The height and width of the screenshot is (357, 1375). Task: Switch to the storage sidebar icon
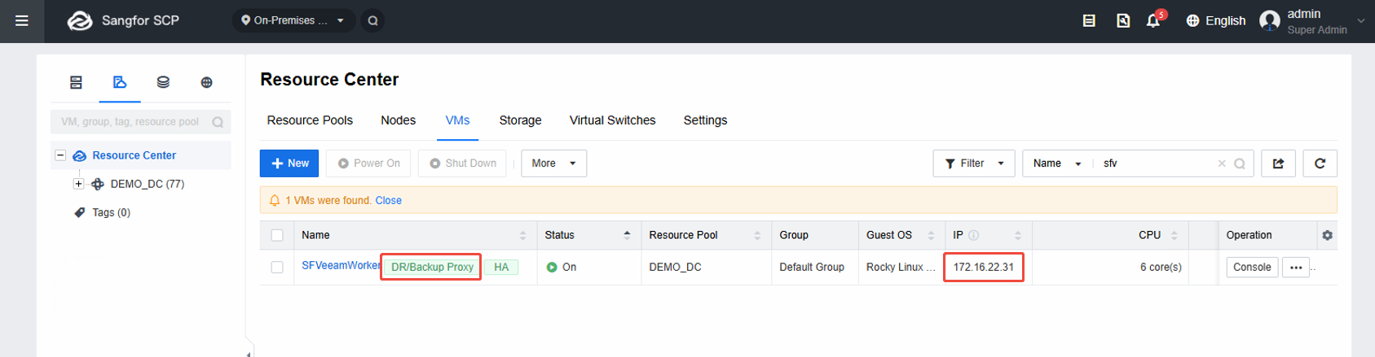163,82
